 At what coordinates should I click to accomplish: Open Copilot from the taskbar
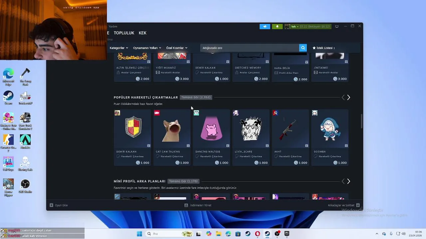point(209,234)
